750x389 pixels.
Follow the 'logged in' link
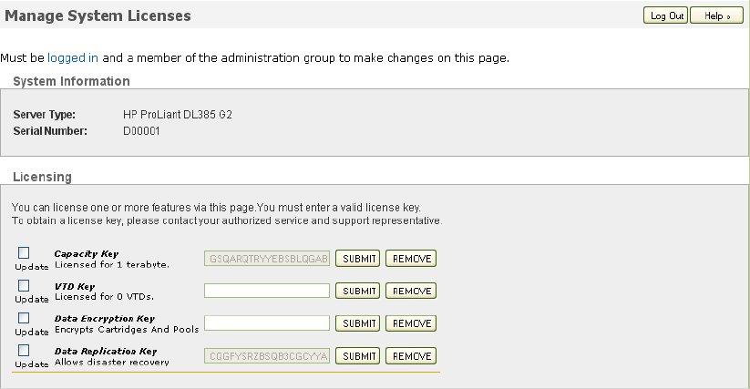[x=73, y=57]
